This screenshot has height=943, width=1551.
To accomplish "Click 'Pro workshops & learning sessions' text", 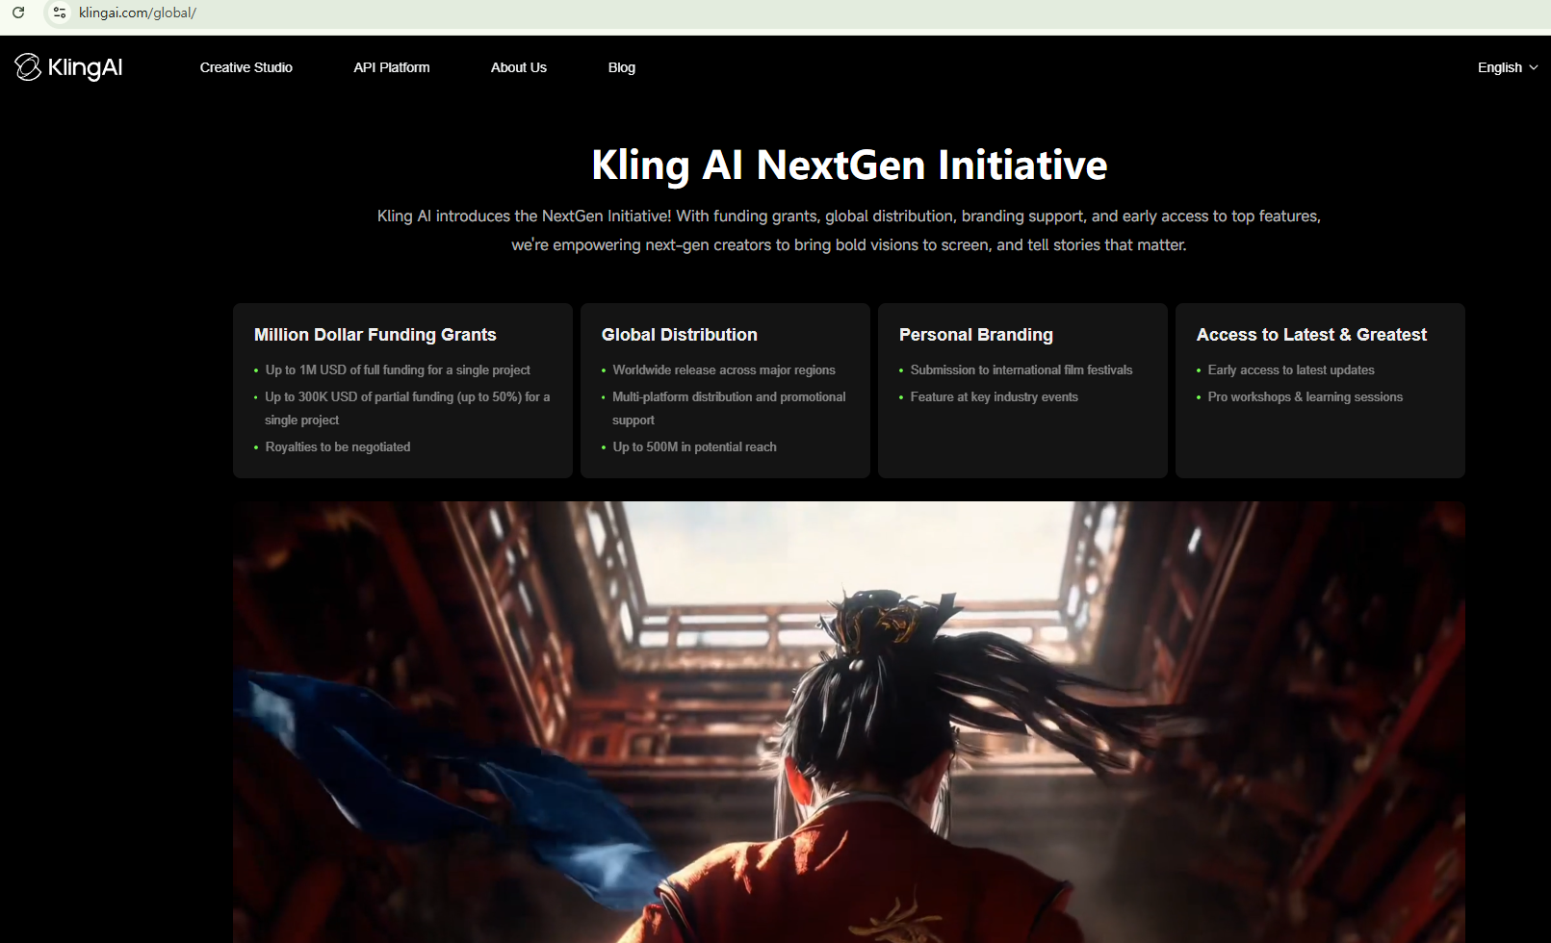I will pos(1305,397).
